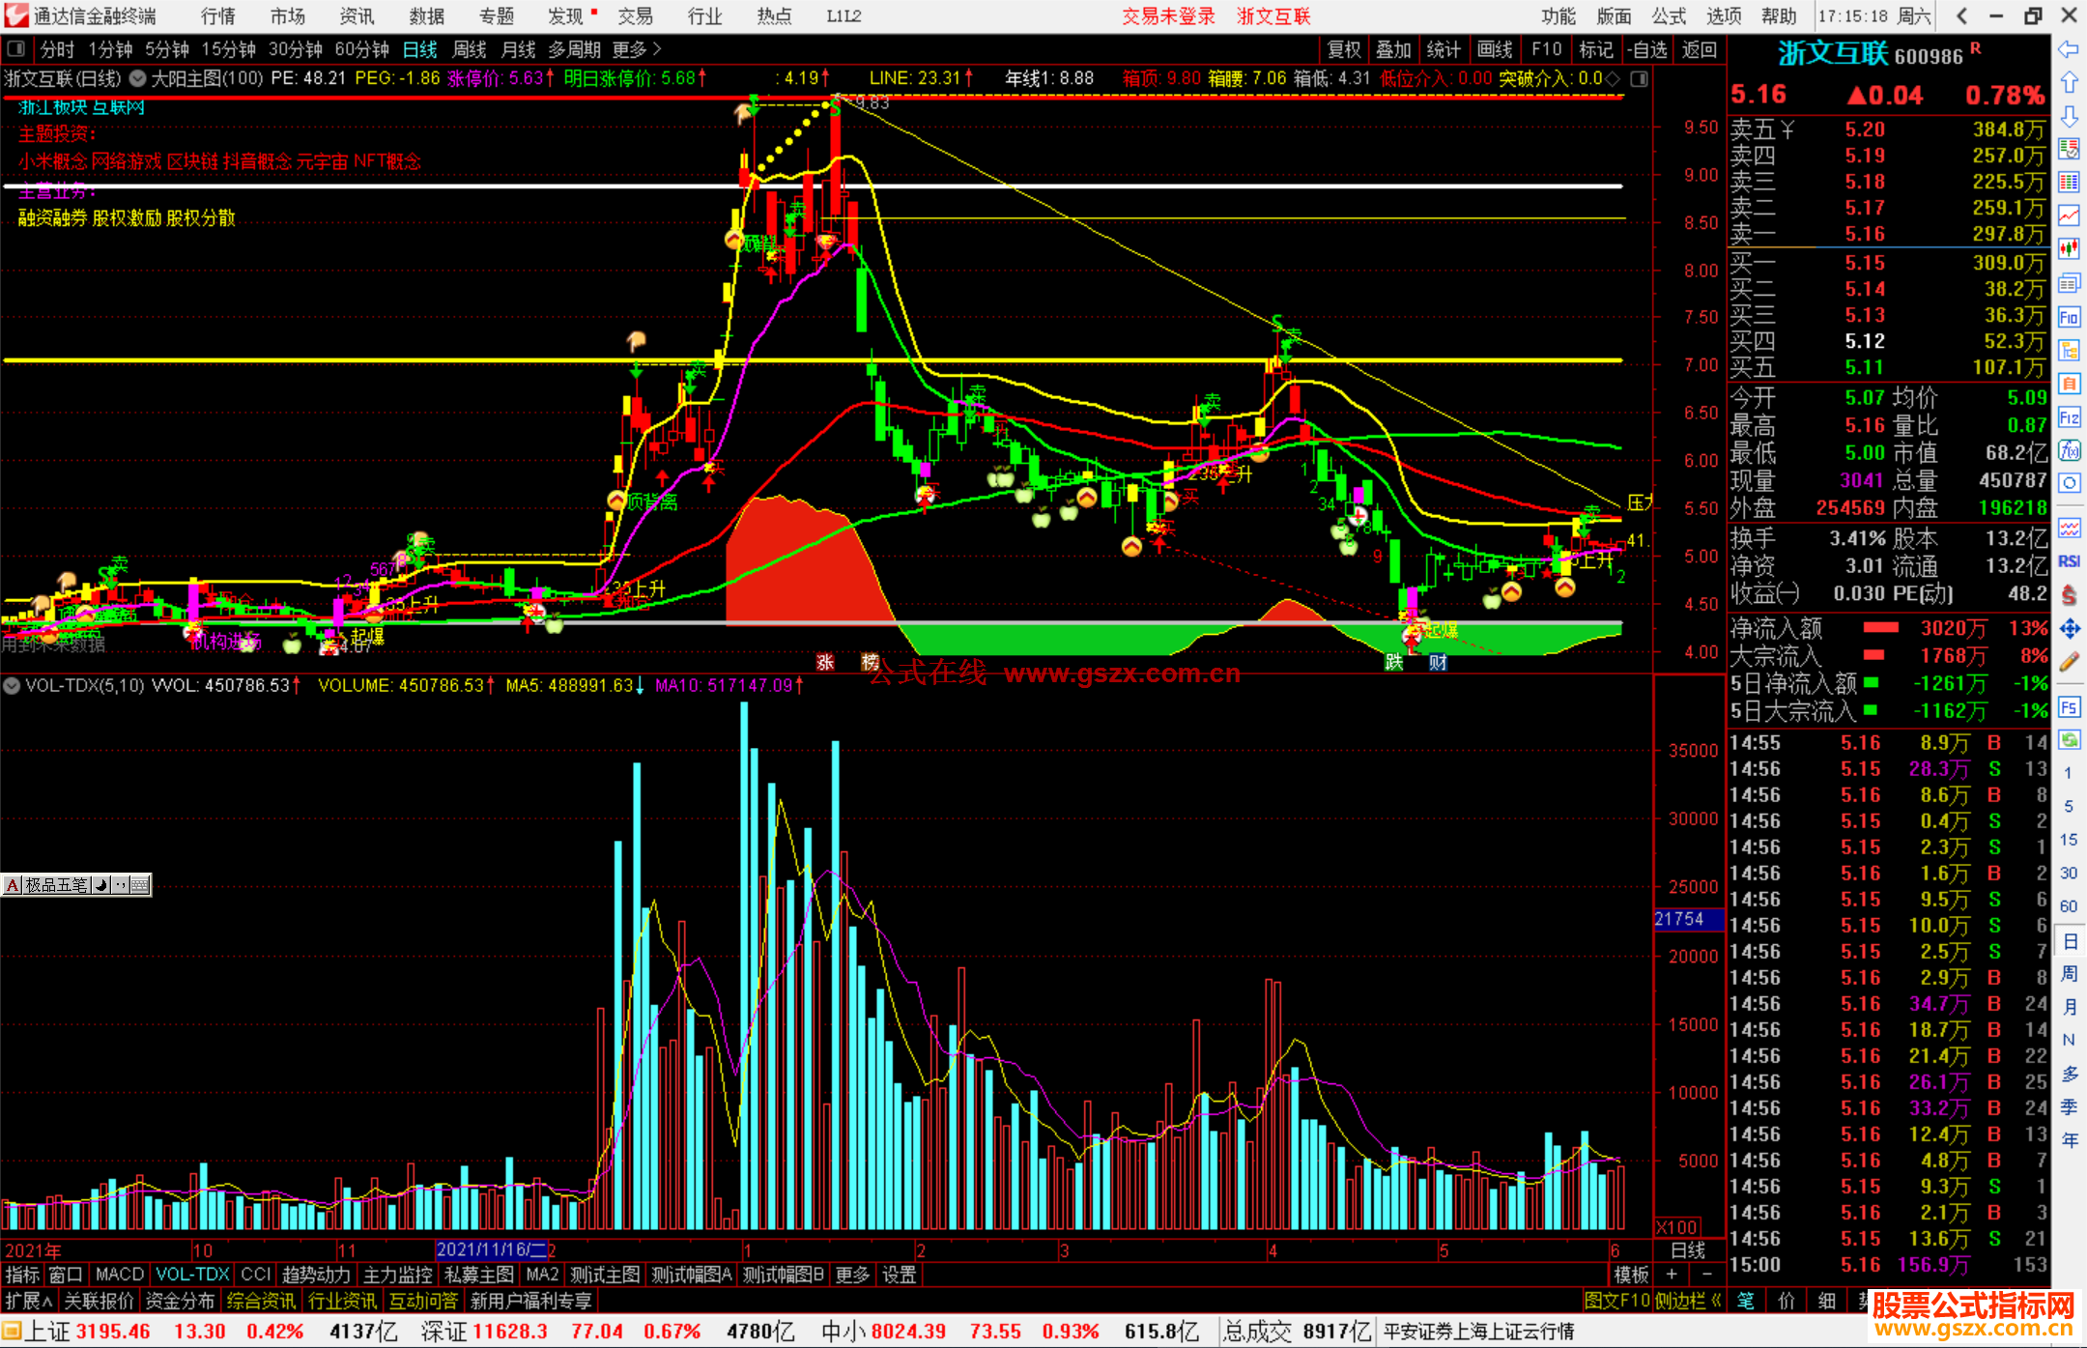This screenshot has height=1348, width=2087.
Task: Click the Tongdaxin app logo icon
Action: click(x=15, y=15)
